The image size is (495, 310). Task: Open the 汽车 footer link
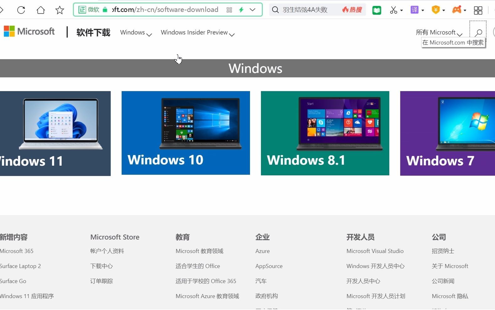pos(261,281)
